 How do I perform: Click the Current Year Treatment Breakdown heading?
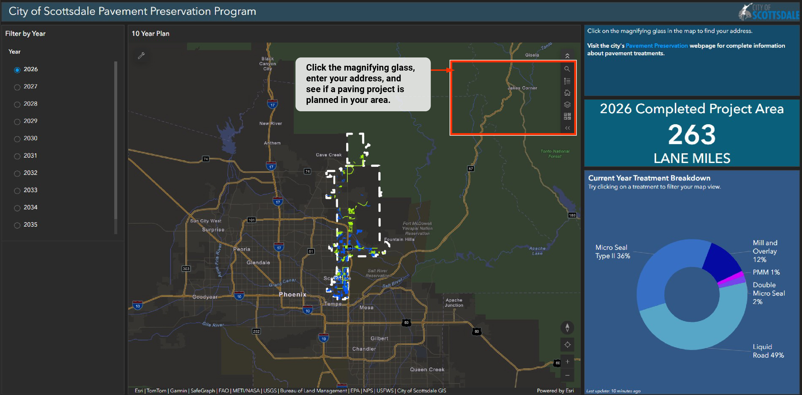tap(649, 178)
